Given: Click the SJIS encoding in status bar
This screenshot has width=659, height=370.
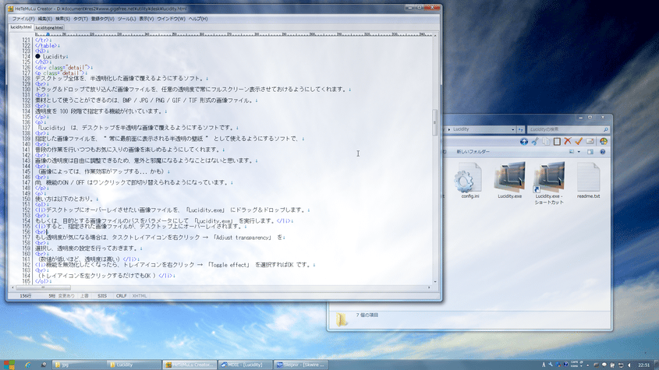Looking at the screenshot, I should click(102, 296).
